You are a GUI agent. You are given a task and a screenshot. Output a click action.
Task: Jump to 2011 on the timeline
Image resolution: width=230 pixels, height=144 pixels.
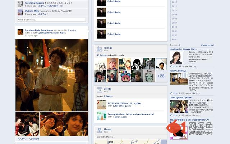(174, 6)
